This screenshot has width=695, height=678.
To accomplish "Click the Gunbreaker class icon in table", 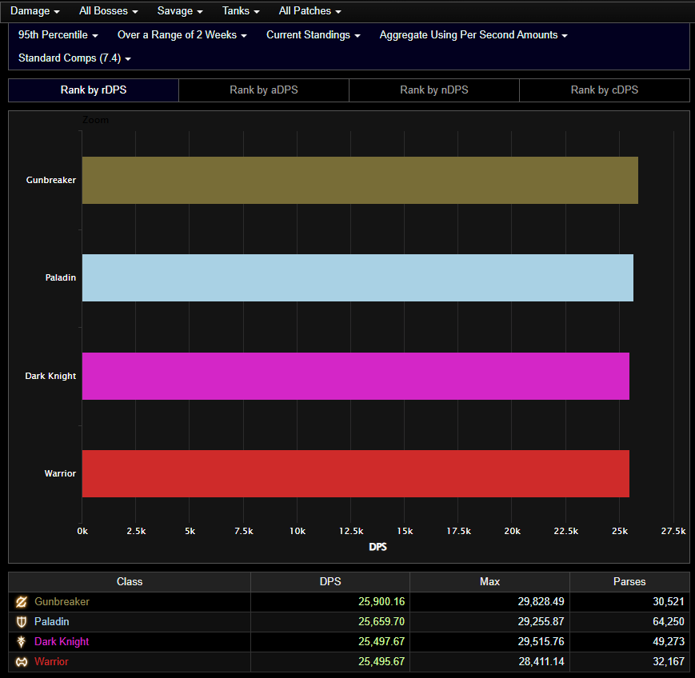I will pyautogui.click(x=22, y=602).
